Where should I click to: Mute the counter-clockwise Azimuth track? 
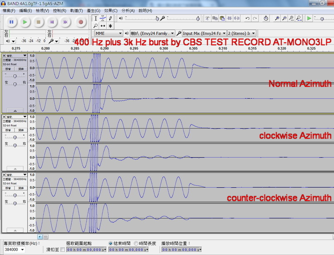pos(8,188)
